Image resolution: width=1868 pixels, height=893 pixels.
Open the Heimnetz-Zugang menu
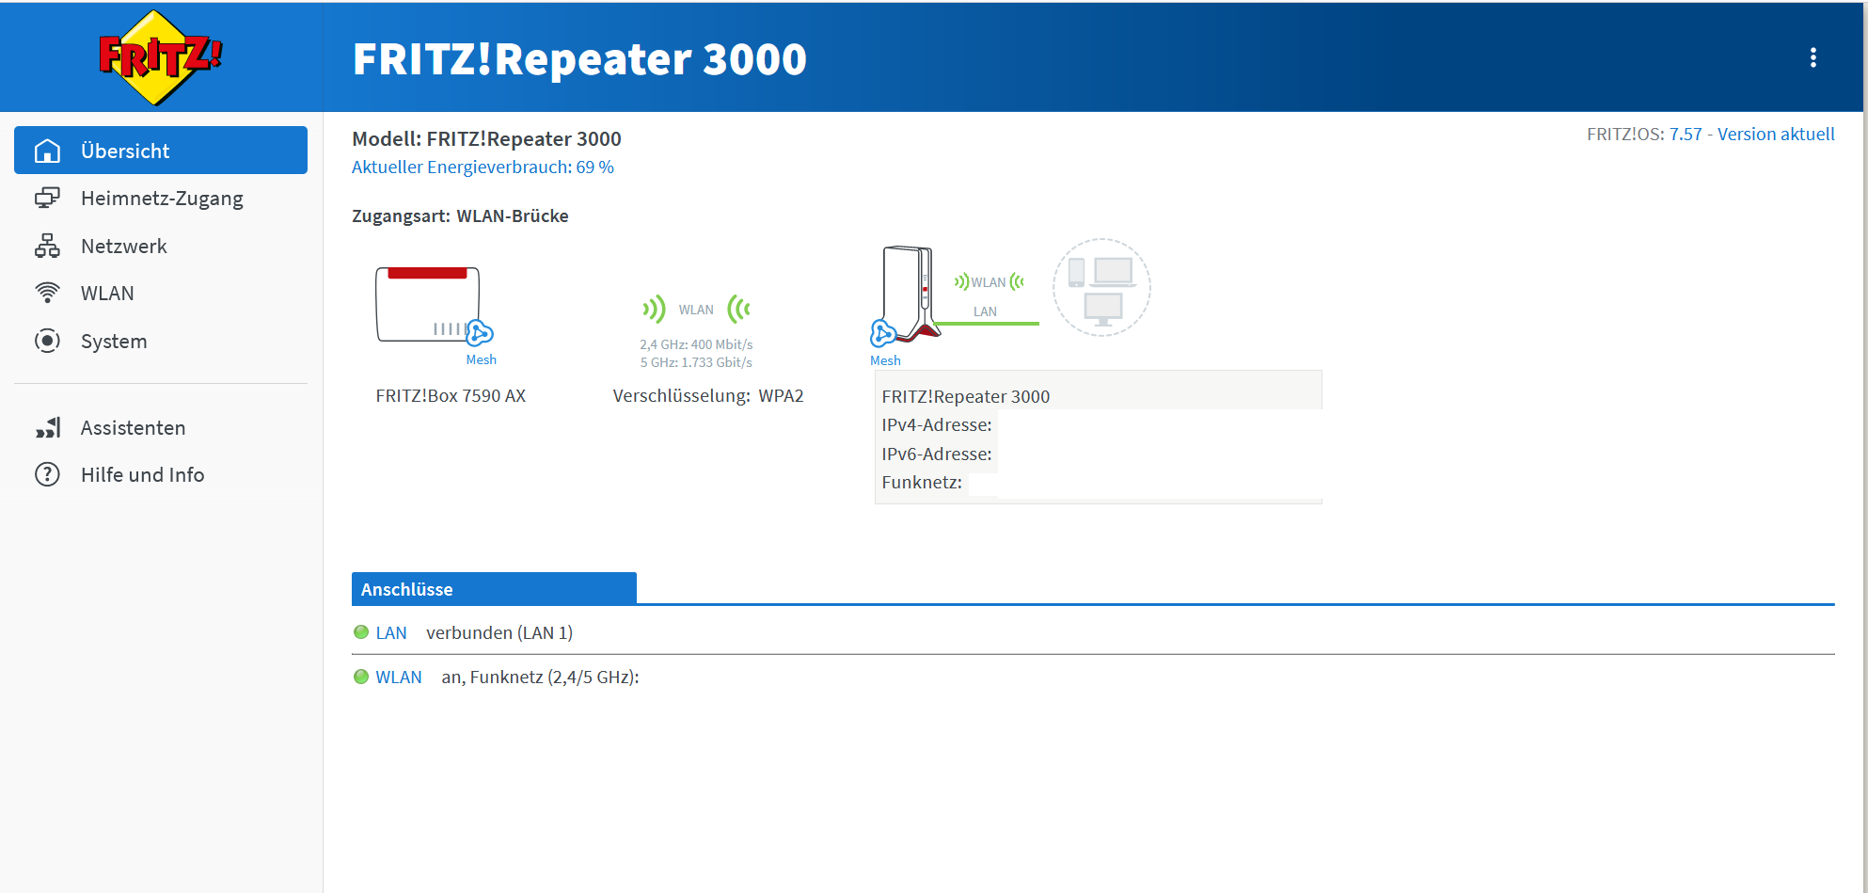click(x=161, y=198)
